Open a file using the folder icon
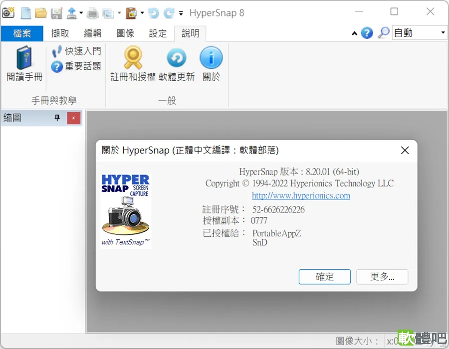This screenshot has width=449, height=349. pos(41,13)
